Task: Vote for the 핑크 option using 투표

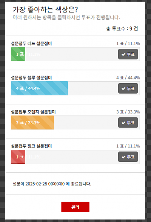Action: click(x=128, y=157)
